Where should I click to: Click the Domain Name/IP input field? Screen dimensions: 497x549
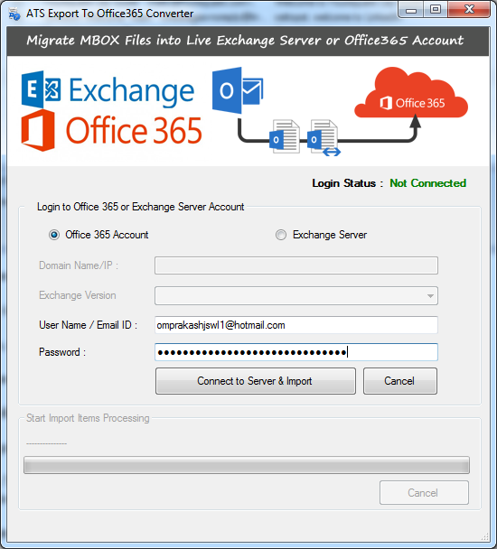(x=296, y=265)
